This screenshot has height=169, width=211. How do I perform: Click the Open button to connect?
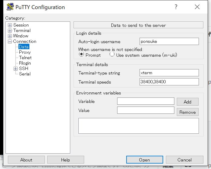pos(144,160)
